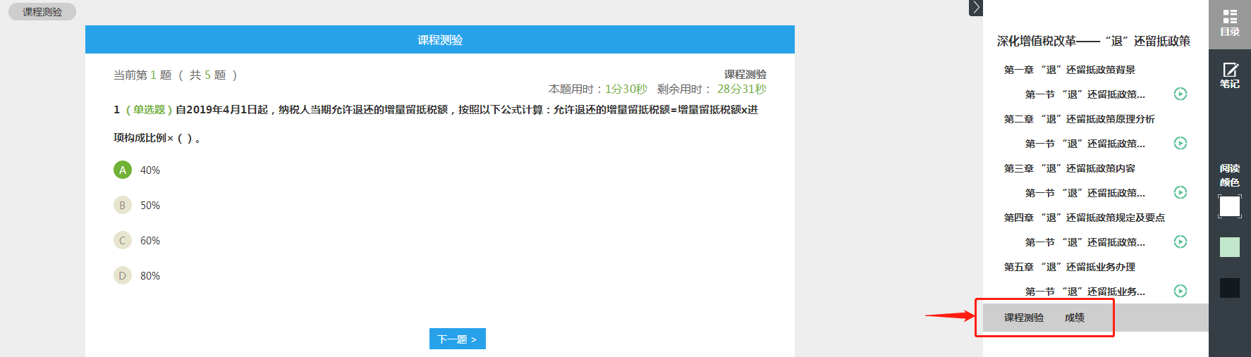Play chapter two section video icon
Viewport: 1251px width, 357px height.
pyautogui.click(x=1180, y=143)
